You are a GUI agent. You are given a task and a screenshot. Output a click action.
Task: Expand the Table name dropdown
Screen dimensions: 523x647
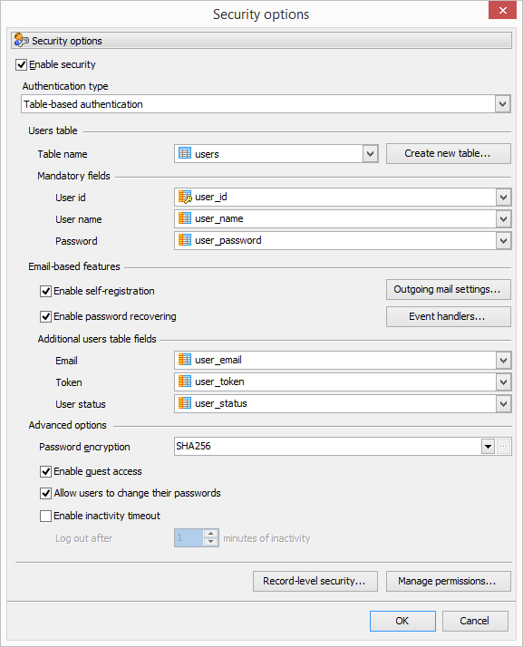(x=370, y=154)
